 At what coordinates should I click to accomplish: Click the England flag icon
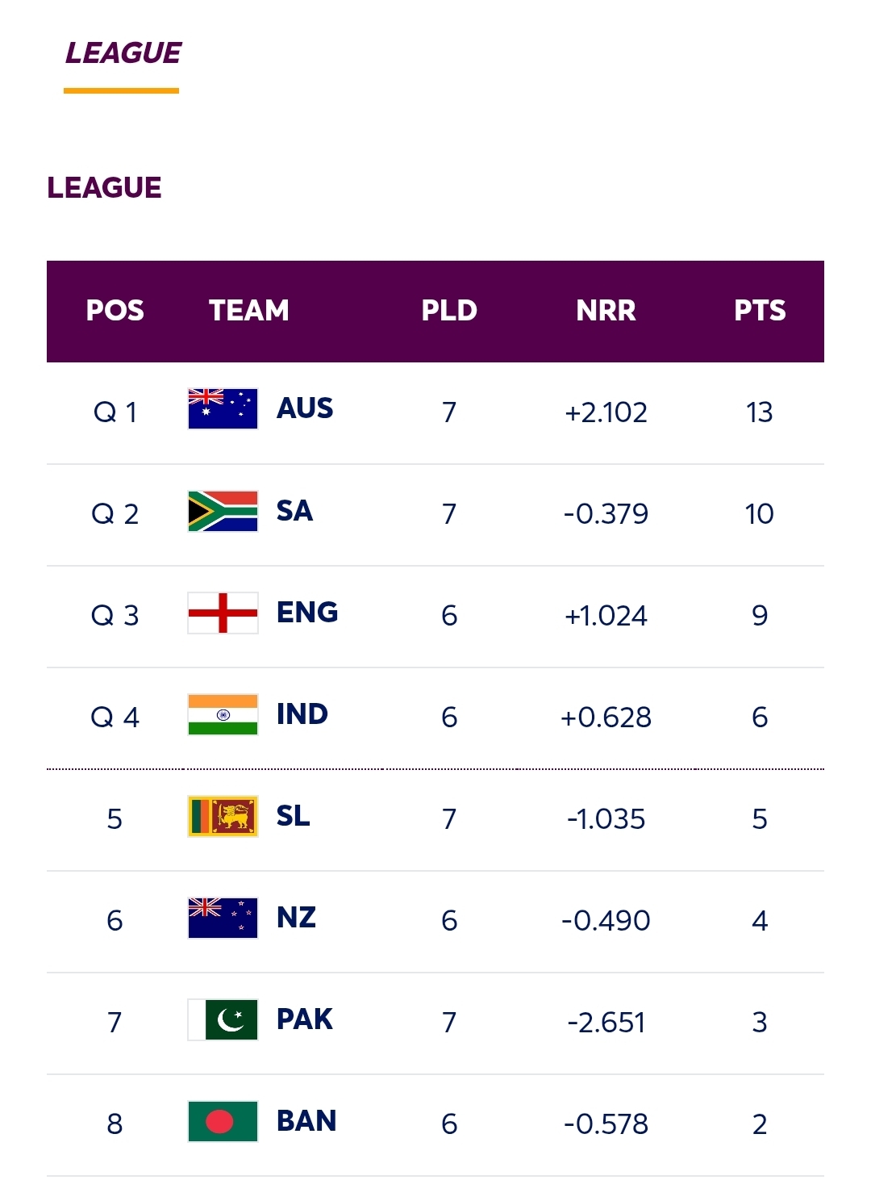click(x=223, y=613)
